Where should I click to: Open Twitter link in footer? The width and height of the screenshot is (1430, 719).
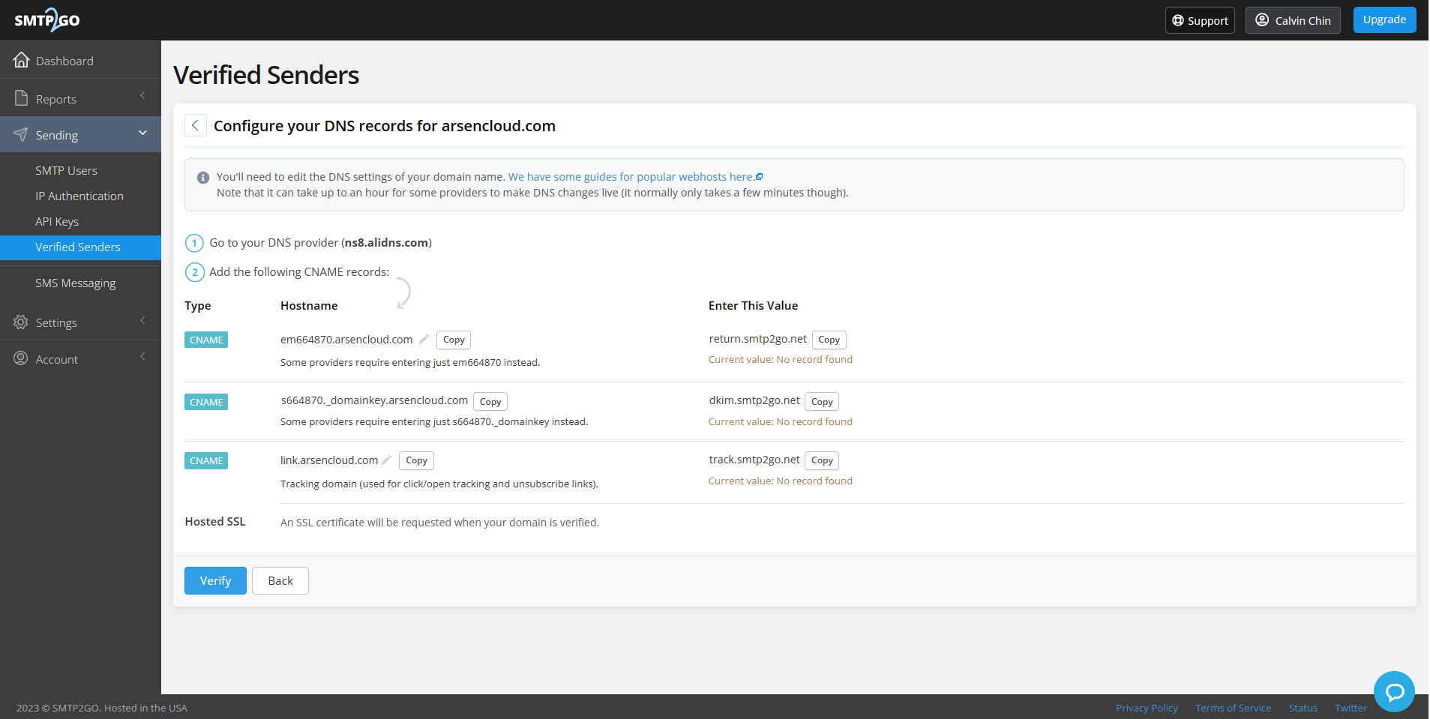1351,708
